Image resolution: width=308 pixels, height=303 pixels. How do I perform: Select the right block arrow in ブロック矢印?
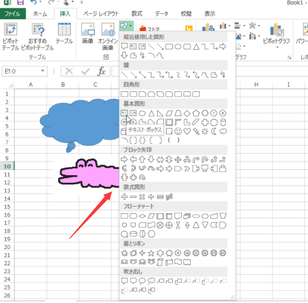coord(124,159)
